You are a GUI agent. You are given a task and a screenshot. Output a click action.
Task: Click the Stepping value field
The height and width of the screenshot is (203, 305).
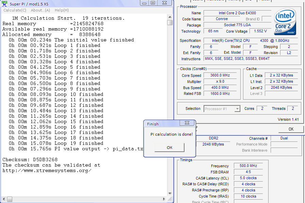click(x=289, y=47)
